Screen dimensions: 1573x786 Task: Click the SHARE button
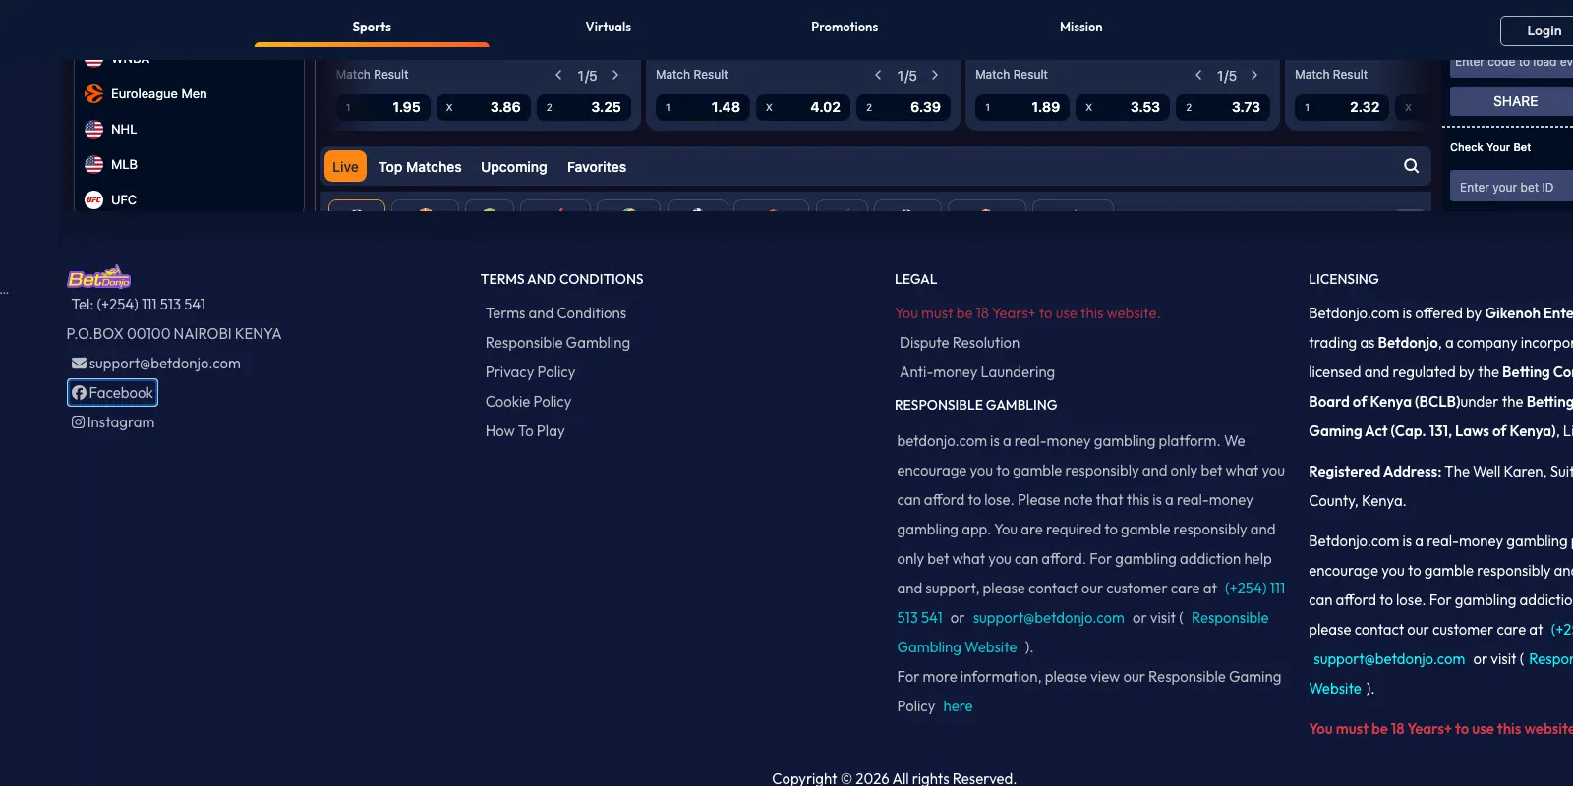point(1512,101)
